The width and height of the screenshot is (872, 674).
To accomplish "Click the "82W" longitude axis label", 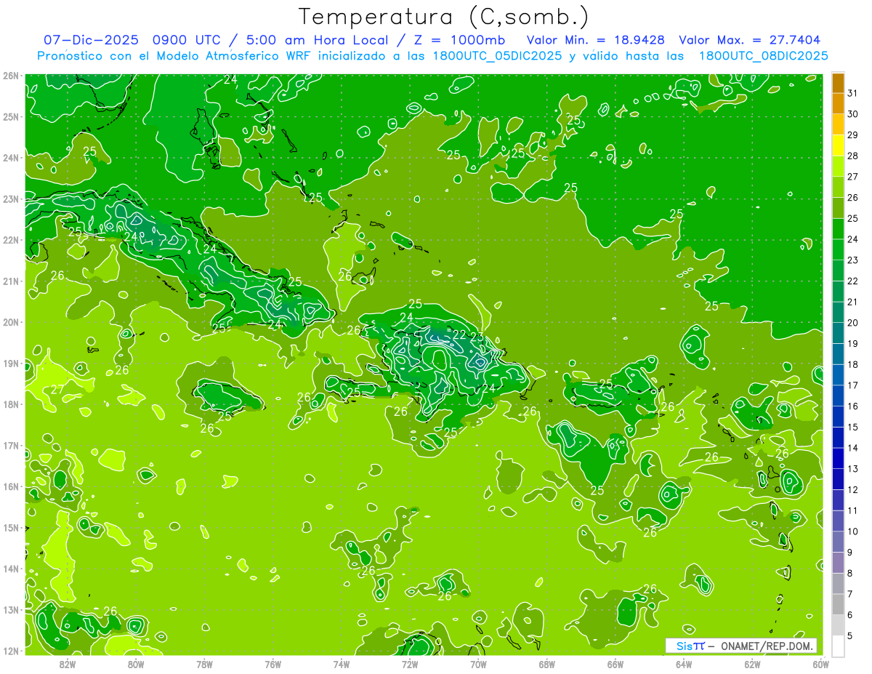I will point(68,664).
